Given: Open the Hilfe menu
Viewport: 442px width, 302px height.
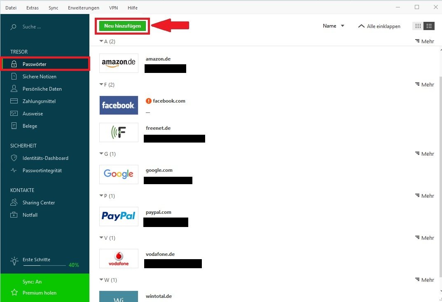Looking at the screenshot, I should pyautogui.click(x=133, y=8).
